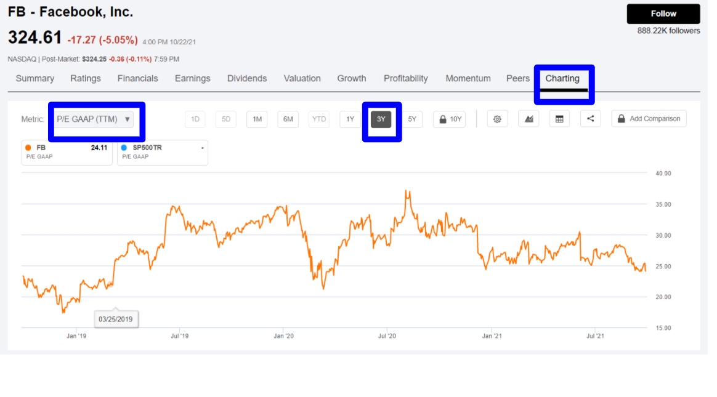Click the -17.27 (-5.05%) price change
This screenshot has width=717, height=397.
click(102, 40)
